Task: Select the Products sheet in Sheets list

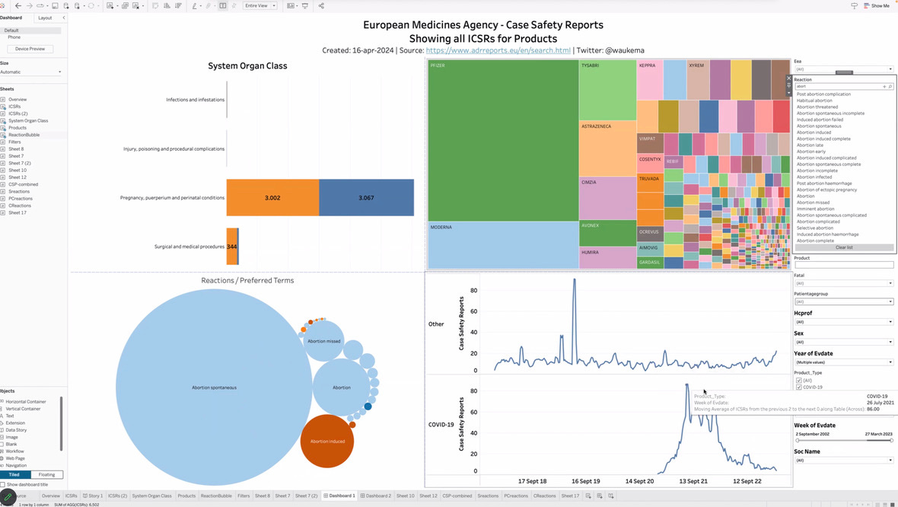Action: tap(18, 128)
